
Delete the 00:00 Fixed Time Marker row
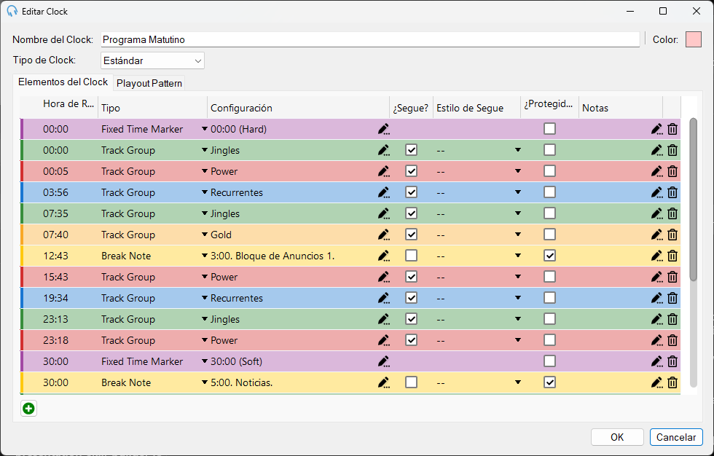point(672,129)
